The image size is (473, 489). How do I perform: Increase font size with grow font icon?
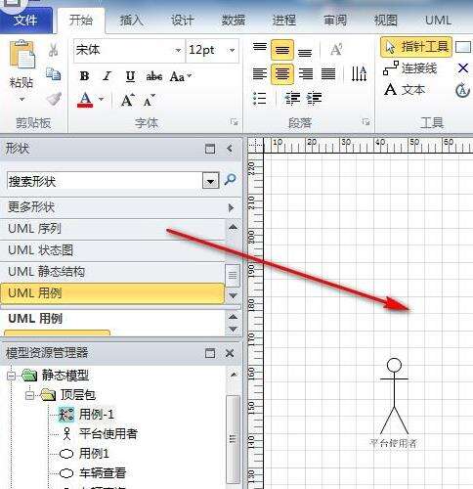(x=128, y=100)
